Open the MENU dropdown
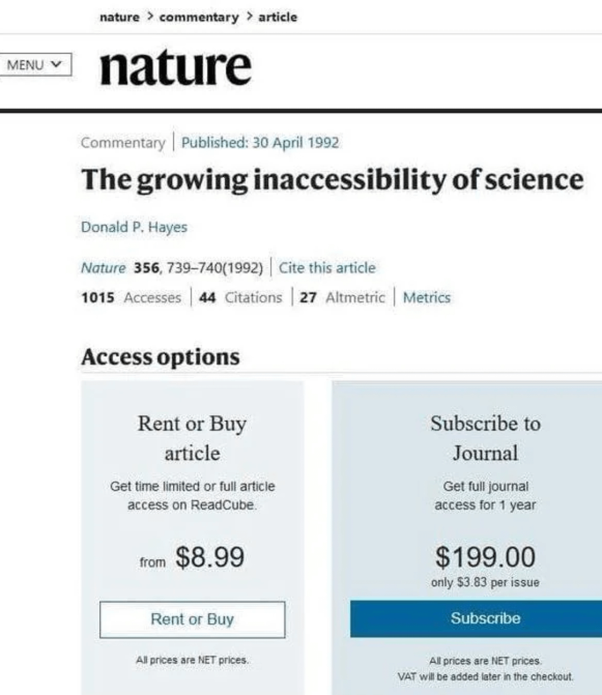Screen dimensions: 602x695 [x=35, y=65]
